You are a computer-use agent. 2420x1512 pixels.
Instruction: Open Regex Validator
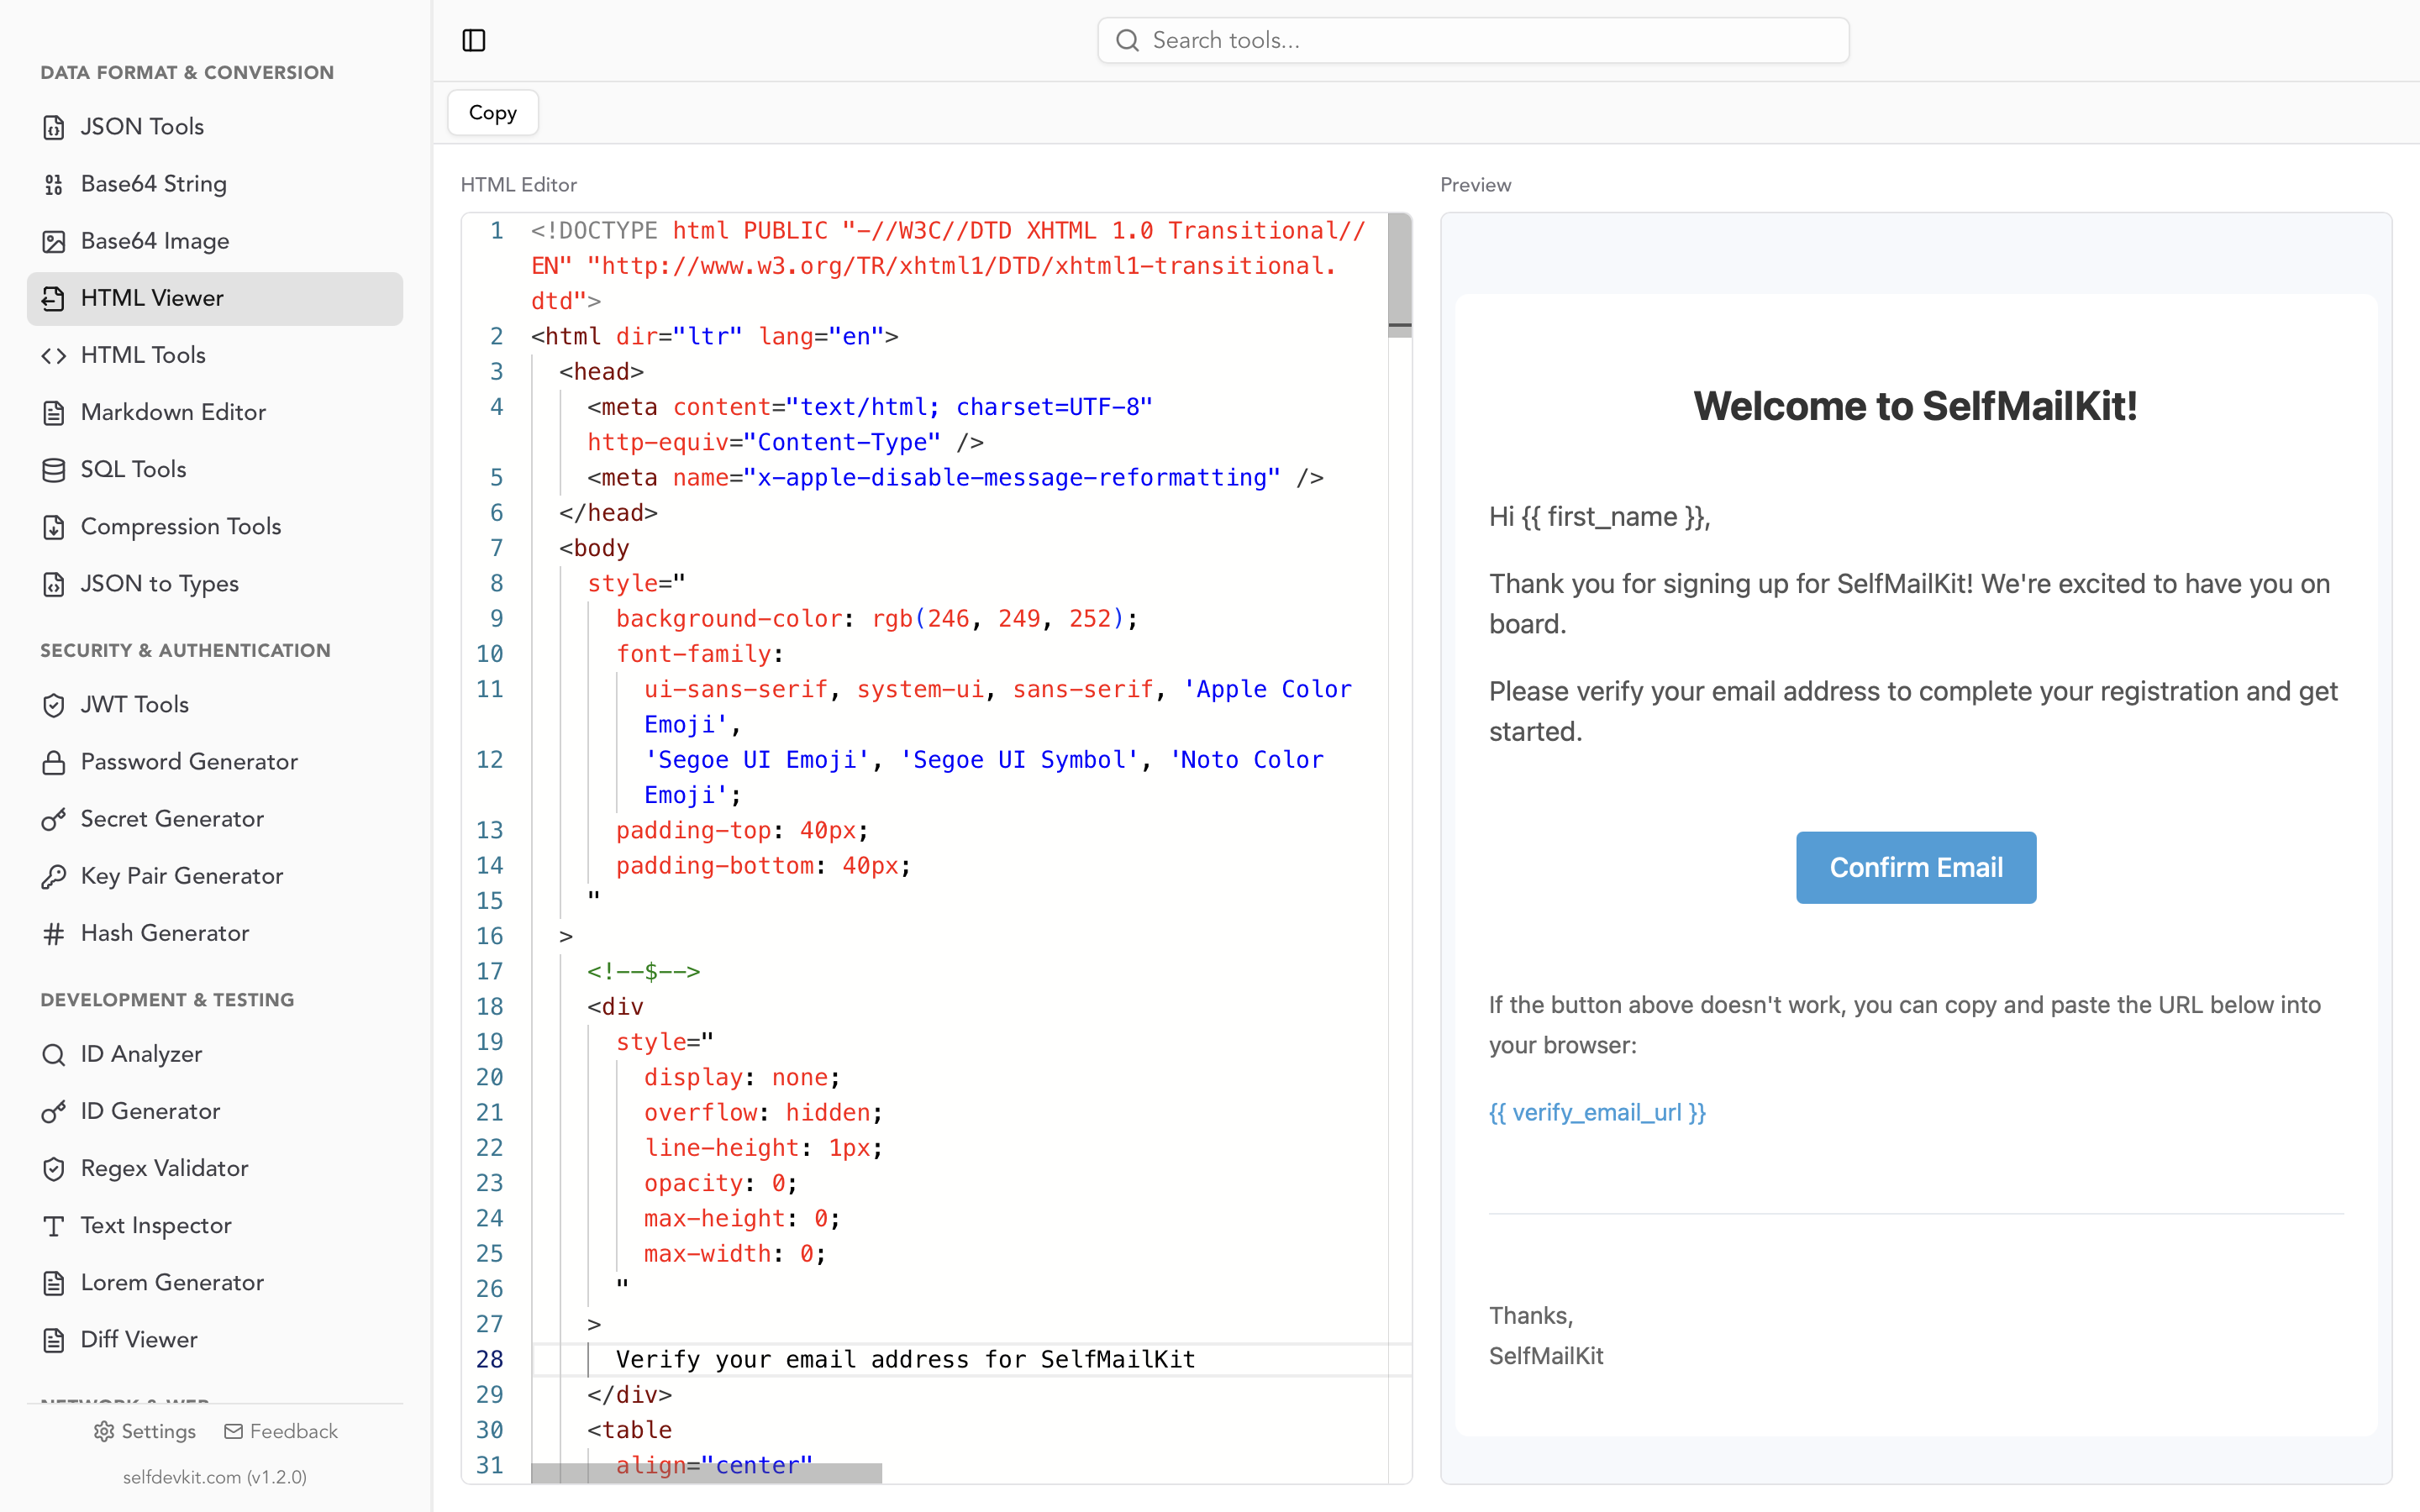[215, 1168]
